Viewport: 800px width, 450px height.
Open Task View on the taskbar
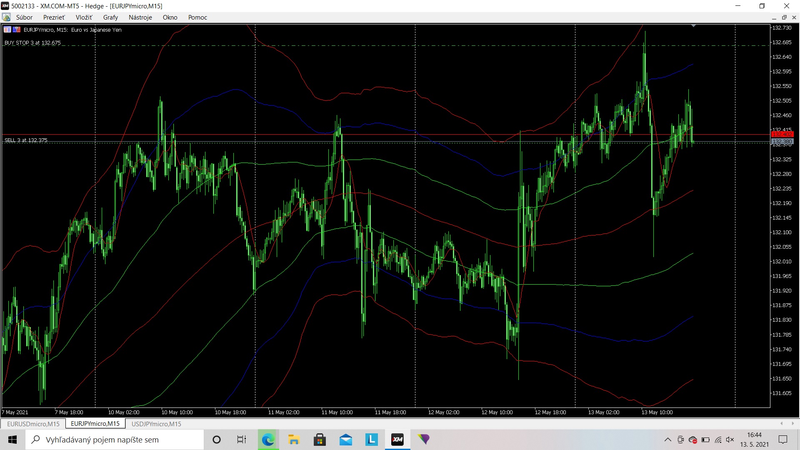click(x=242, y=440)
